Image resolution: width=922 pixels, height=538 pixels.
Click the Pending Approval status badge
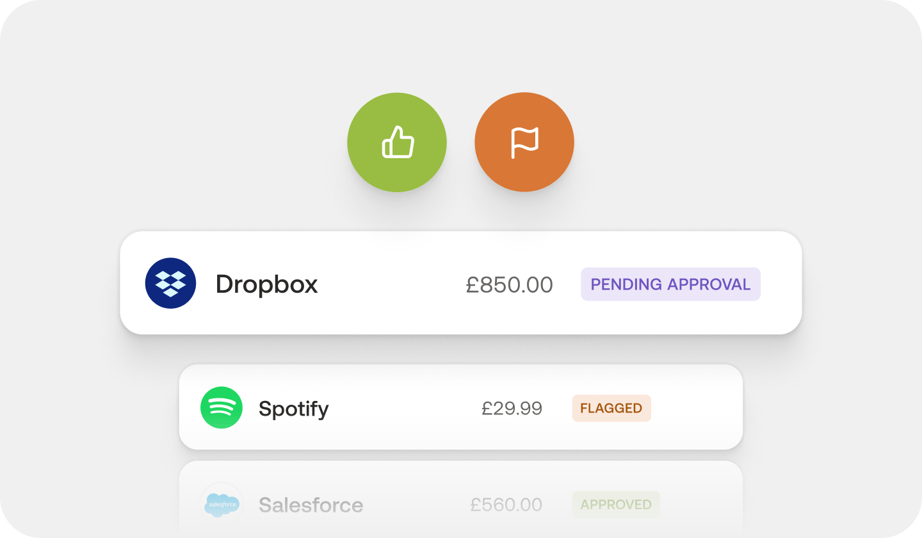[x=670, y=284]
